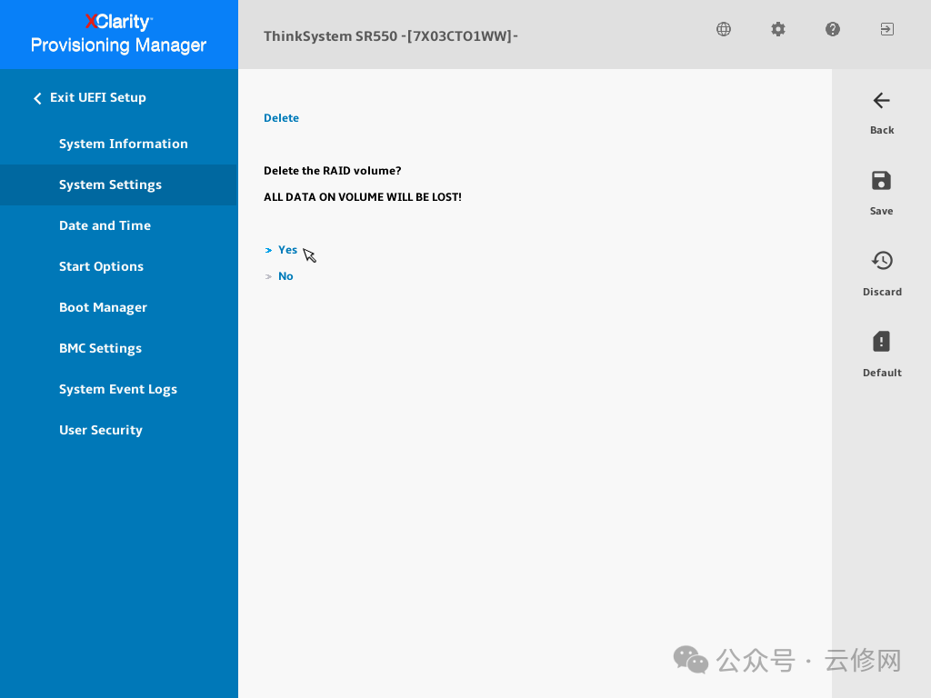Click the Default label text

pos(882,372)
